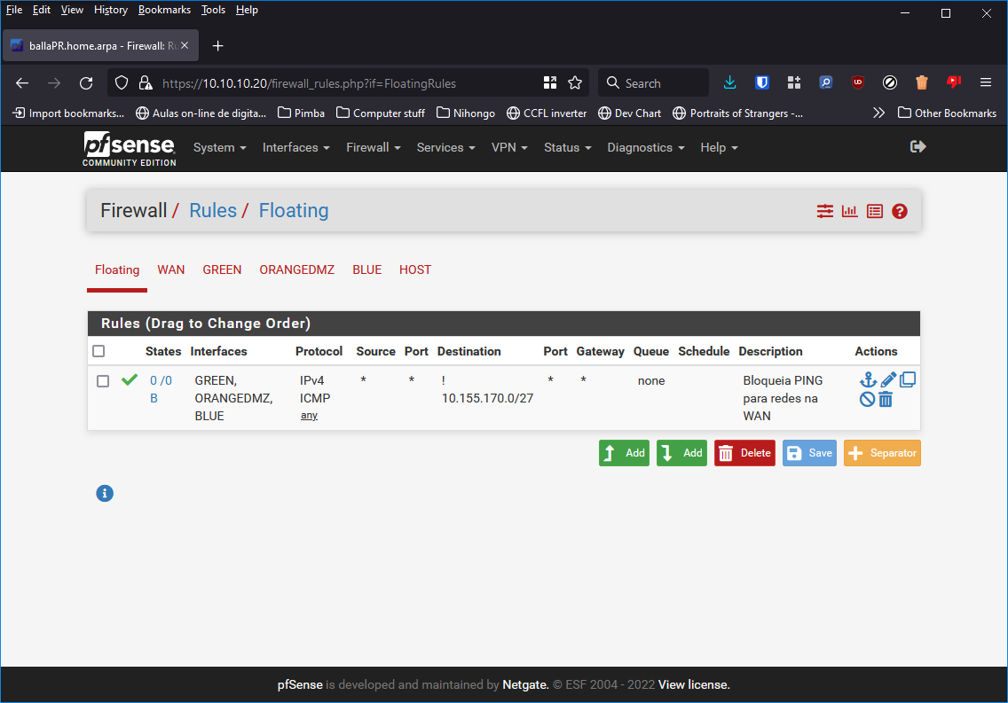Tick the select-all checkbox in table header
Screen dimensions: 1008x703
click(99, 352)
